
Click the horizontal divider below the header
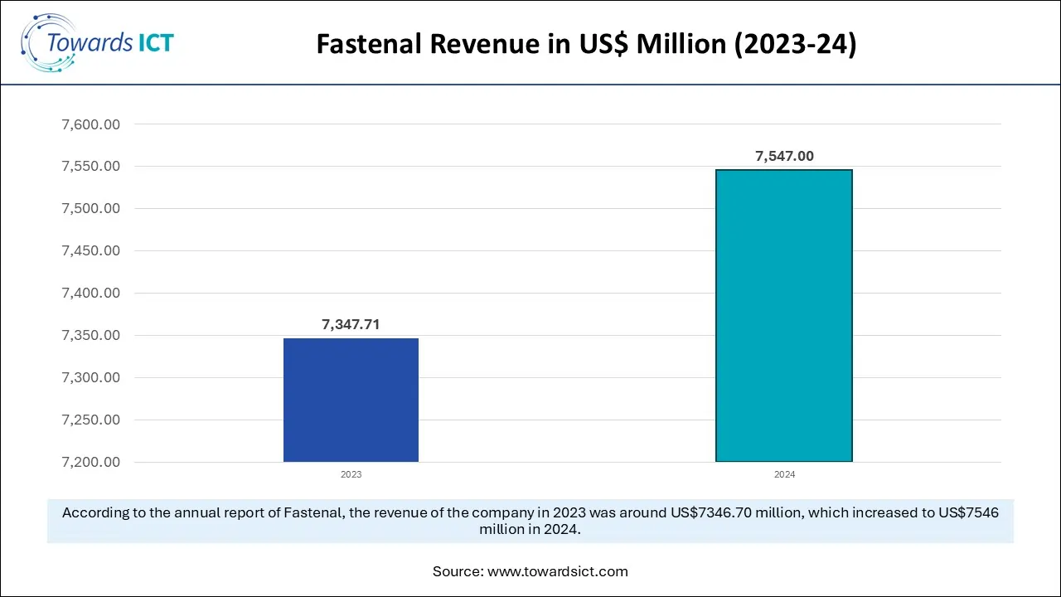530,84
